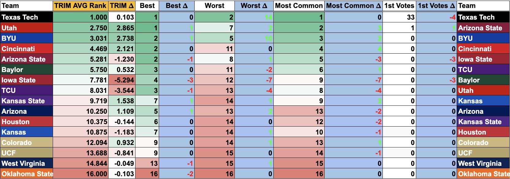This screenshot has width=510, height=179.
Task: Click the 12.094 cell for Colorado
Action: tap(81, 143)
